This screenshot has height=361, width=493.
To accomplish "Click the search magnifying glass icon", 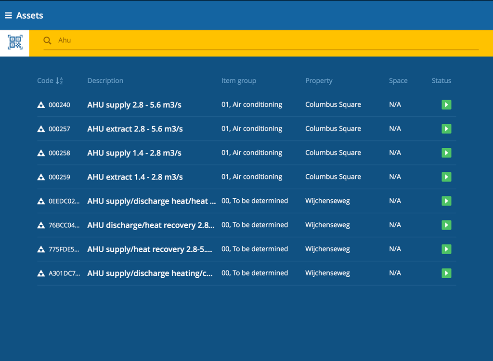I will click(47, 40).
